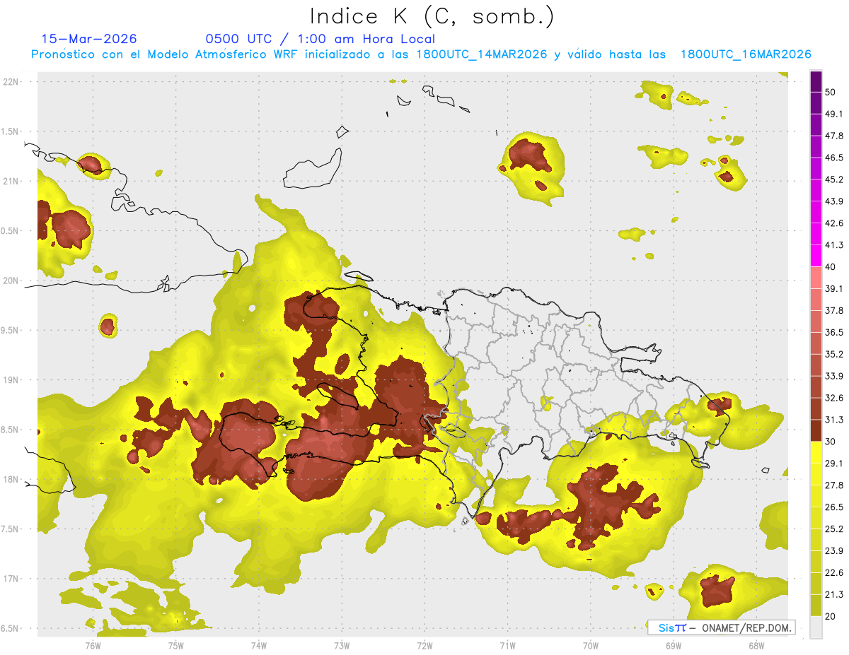This screenshot has width=849, height=655.
Task: Click the colorbar value 20
Action: point(831,616)
